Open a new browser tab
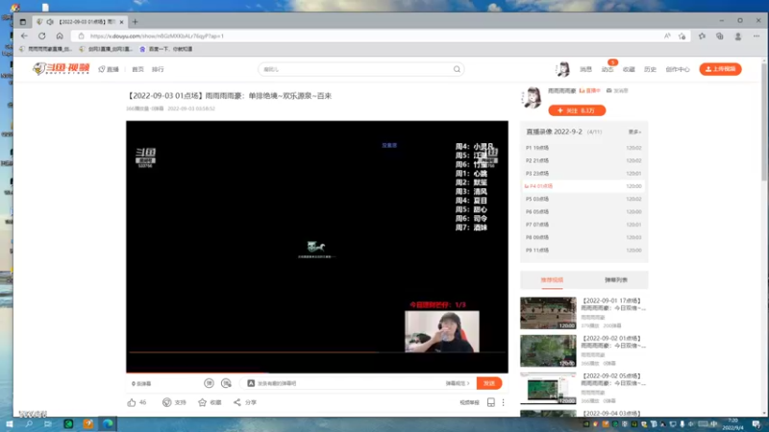This screenshot has height=432, width=769. [135, 21]
